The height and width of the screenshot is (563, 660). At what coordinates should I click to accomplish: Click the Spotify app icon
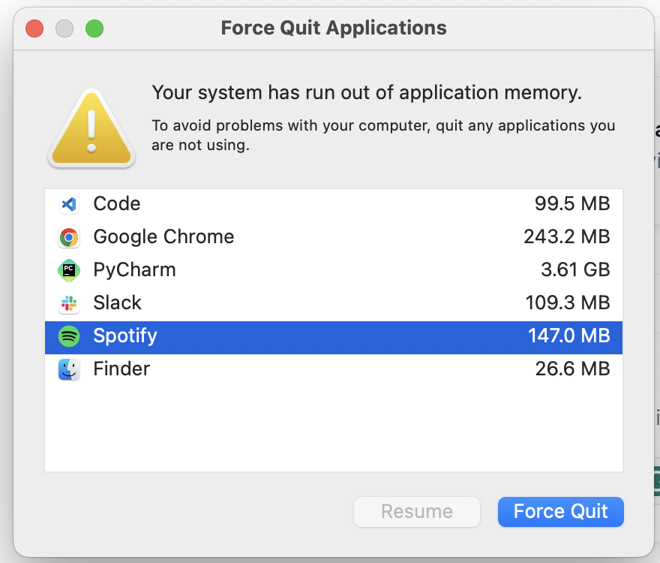point(68,336)
